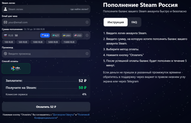
Task: Open the 'где найти логин?' link
Action: (79, 9)
